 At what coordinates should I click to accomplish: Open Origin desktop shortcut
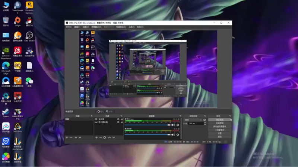pyautogui.click(x=18, y=22)
